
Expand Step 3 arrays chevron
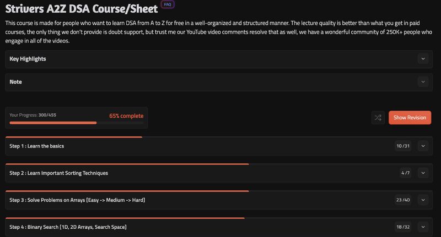423,200
